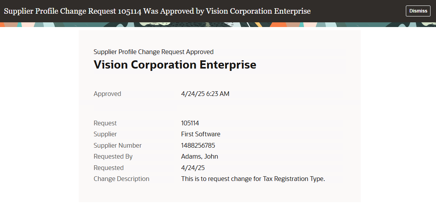
Task: Select the Tax Registration Type change description text
Action: click(x=253, y=179)
